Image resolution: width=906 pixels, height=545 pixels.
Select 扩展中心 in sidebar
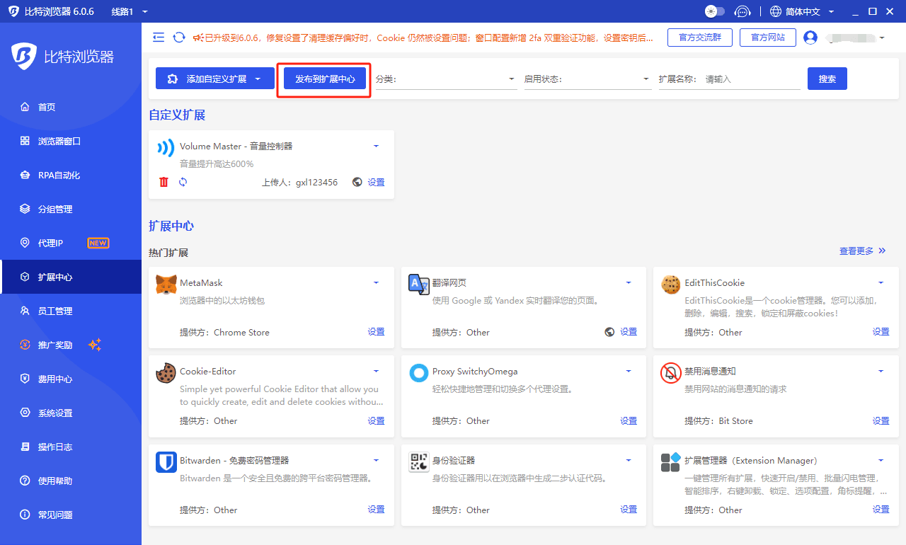tap(71, 277)
